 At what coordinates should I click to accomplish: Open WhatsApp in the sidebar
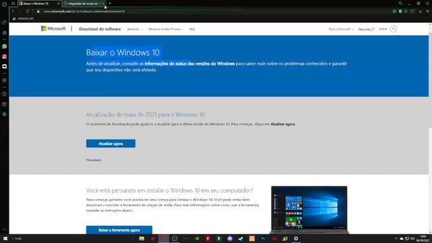[5, 47]
